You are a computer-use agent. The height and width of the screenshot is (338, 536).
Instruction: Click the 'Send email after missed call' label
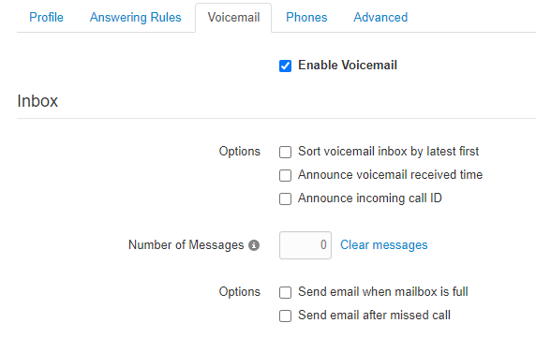pos(374,316)
